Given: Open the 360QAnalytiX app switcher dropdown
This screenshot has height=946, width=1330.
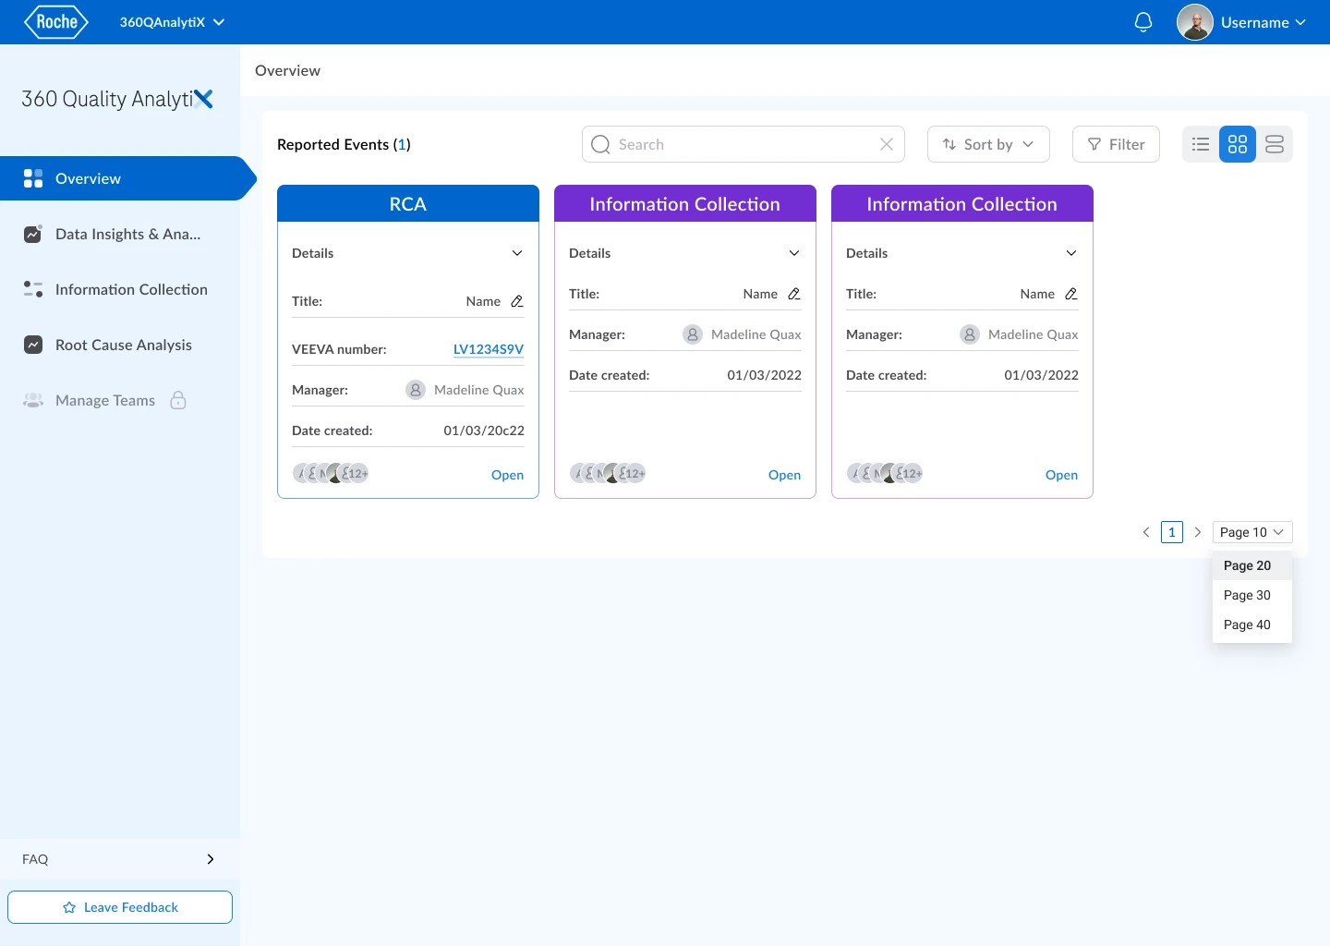Looking at the screenshot, I should (172, 22).
